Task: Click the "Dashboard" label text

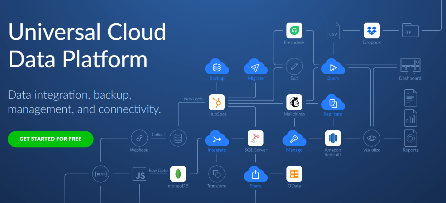Action: pyautogui.click(x=411, y=78)
